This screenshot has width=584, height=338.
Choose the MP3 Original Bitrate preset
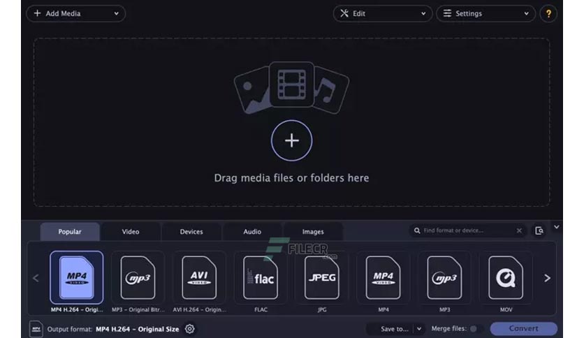138,278
